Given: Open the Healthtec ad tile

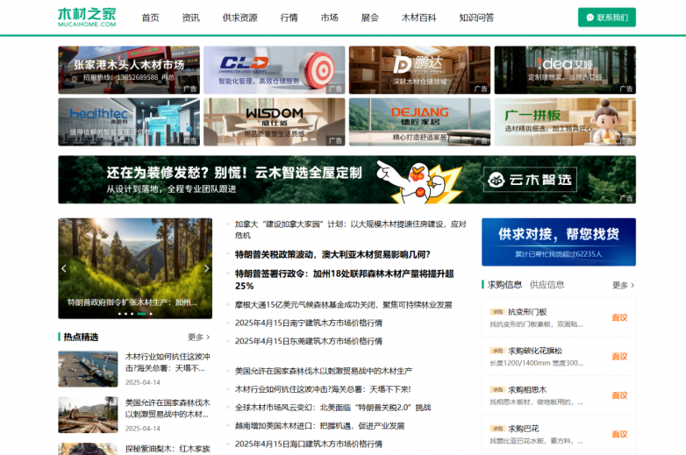Looking at the screenshot, I should (129, 122).
